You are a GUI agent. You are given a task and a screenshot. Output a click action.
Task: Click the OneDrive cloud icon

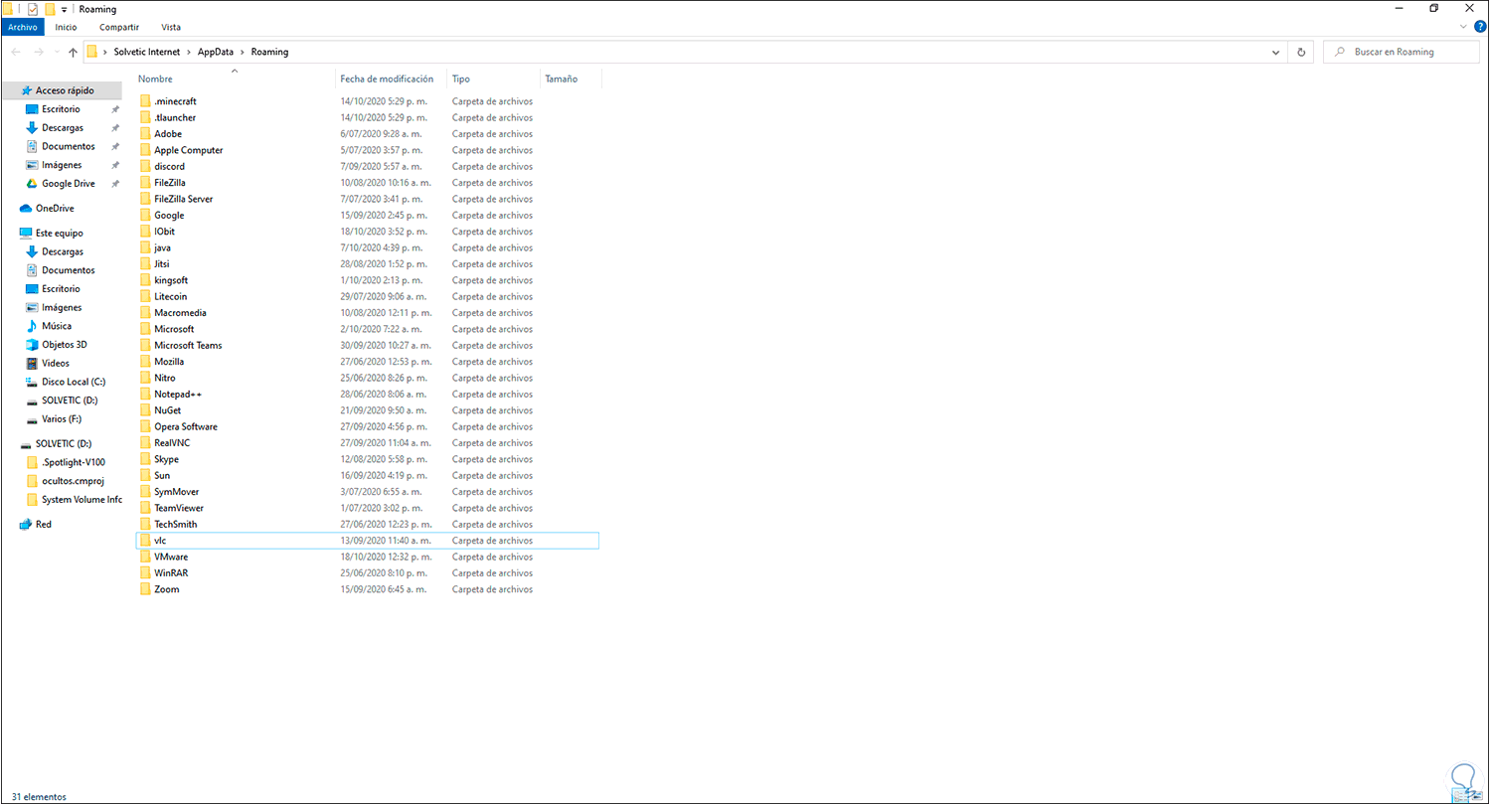pyautogui.click(x=26, y=209)
